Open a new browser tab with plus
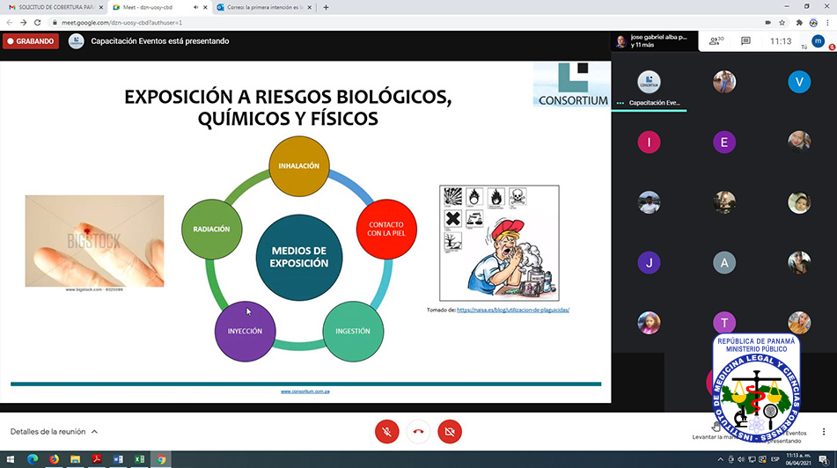 326,7
